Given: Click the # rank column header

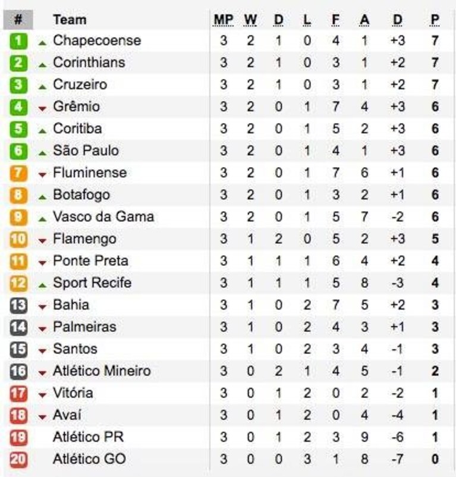Looking at the screenshot, I should click(x=18, y=20).
